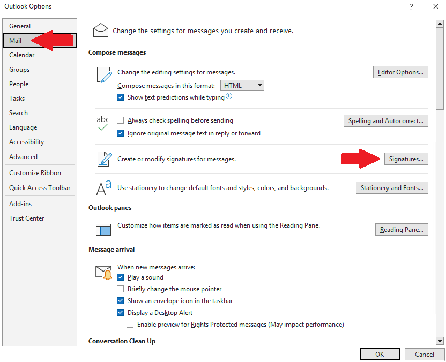The image size is (446, 362).
Task: Click the Editor Options button
Action: click(400, 72)
